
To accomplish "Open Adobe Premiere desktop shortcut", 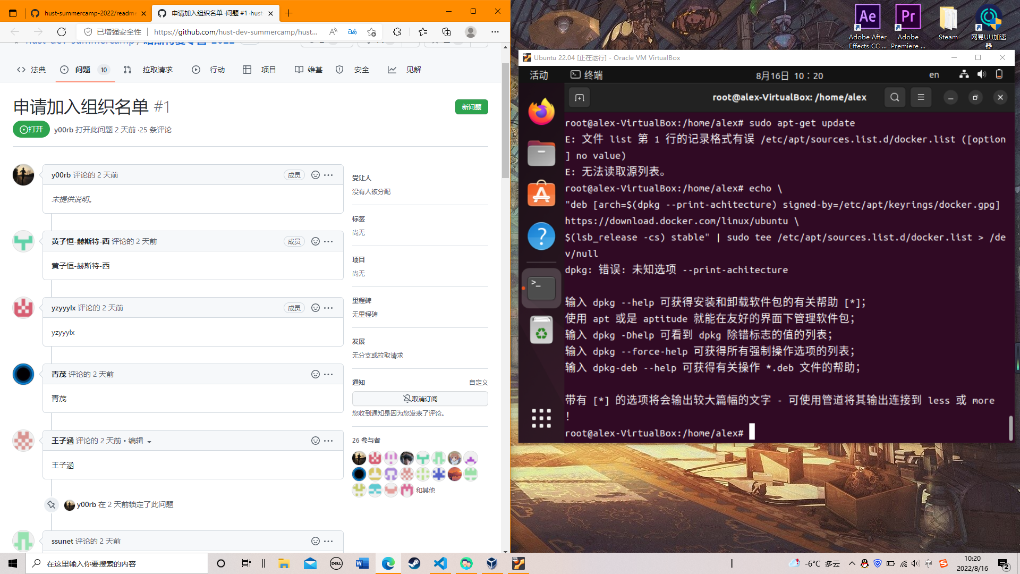I will tap(908, 27).
